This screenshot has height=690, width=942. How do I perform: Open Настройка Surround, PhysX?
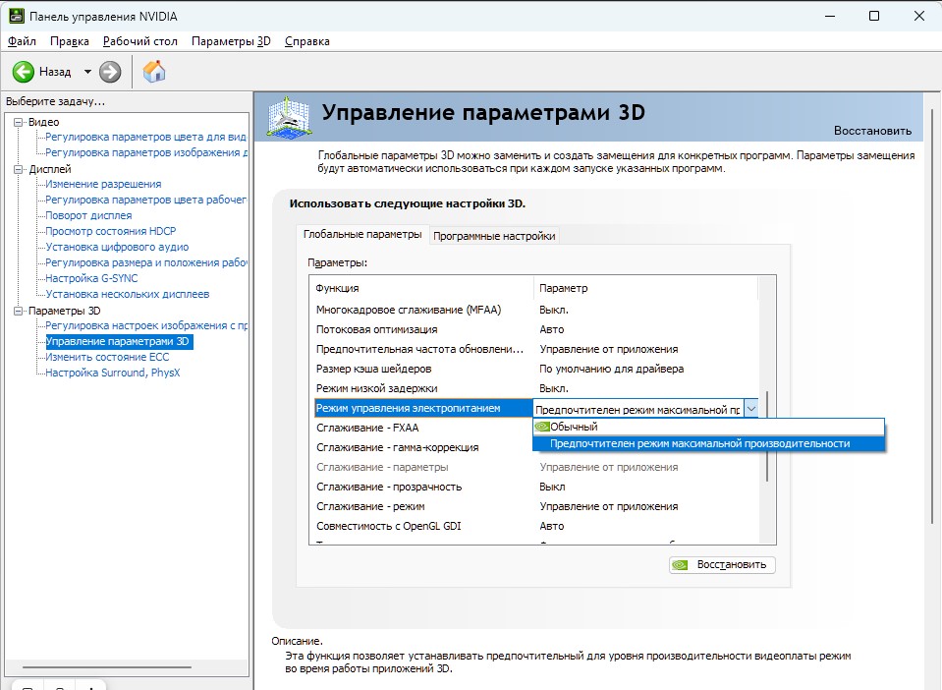pyautogui.click(x=113, y=373)
